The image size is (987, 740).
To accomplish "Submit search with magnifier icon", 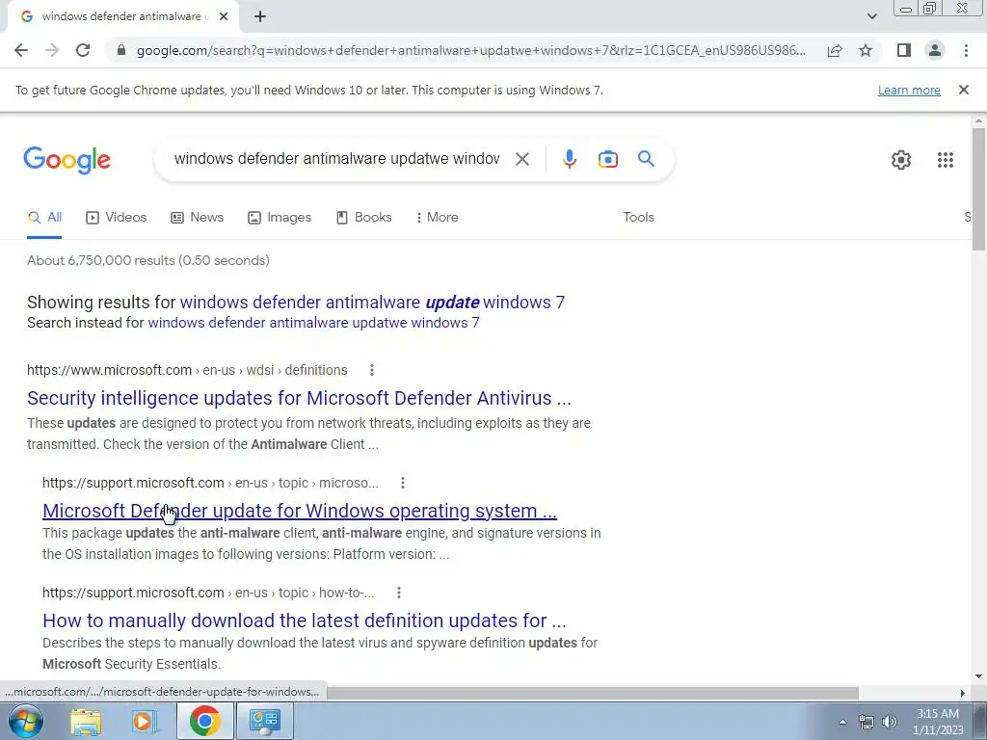I will coord(646,159).
